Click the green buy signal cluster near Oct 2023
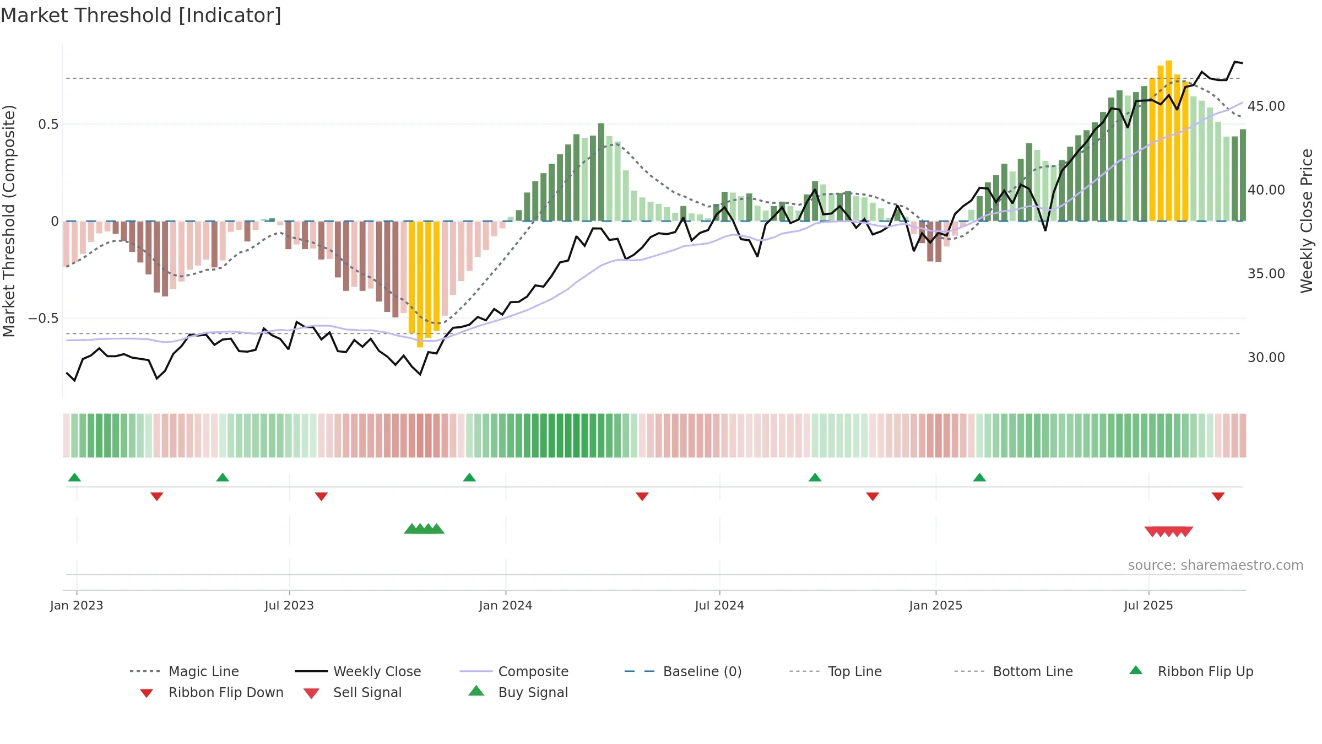The image size is (1322, 744). (424, 529)
